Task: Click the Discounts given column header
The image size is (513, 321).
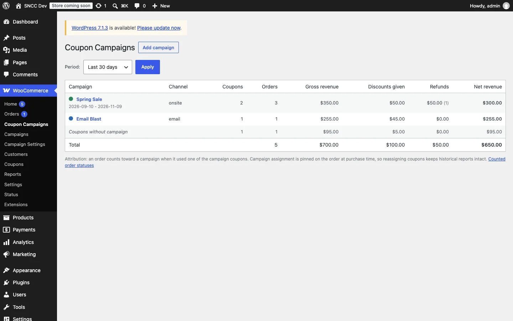Action: pyautogui.click(x=387, y=87)
